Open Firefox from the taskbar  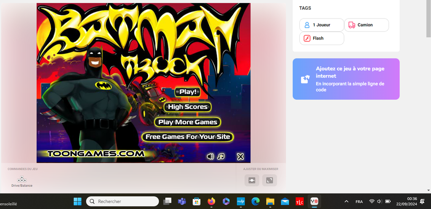211,201
